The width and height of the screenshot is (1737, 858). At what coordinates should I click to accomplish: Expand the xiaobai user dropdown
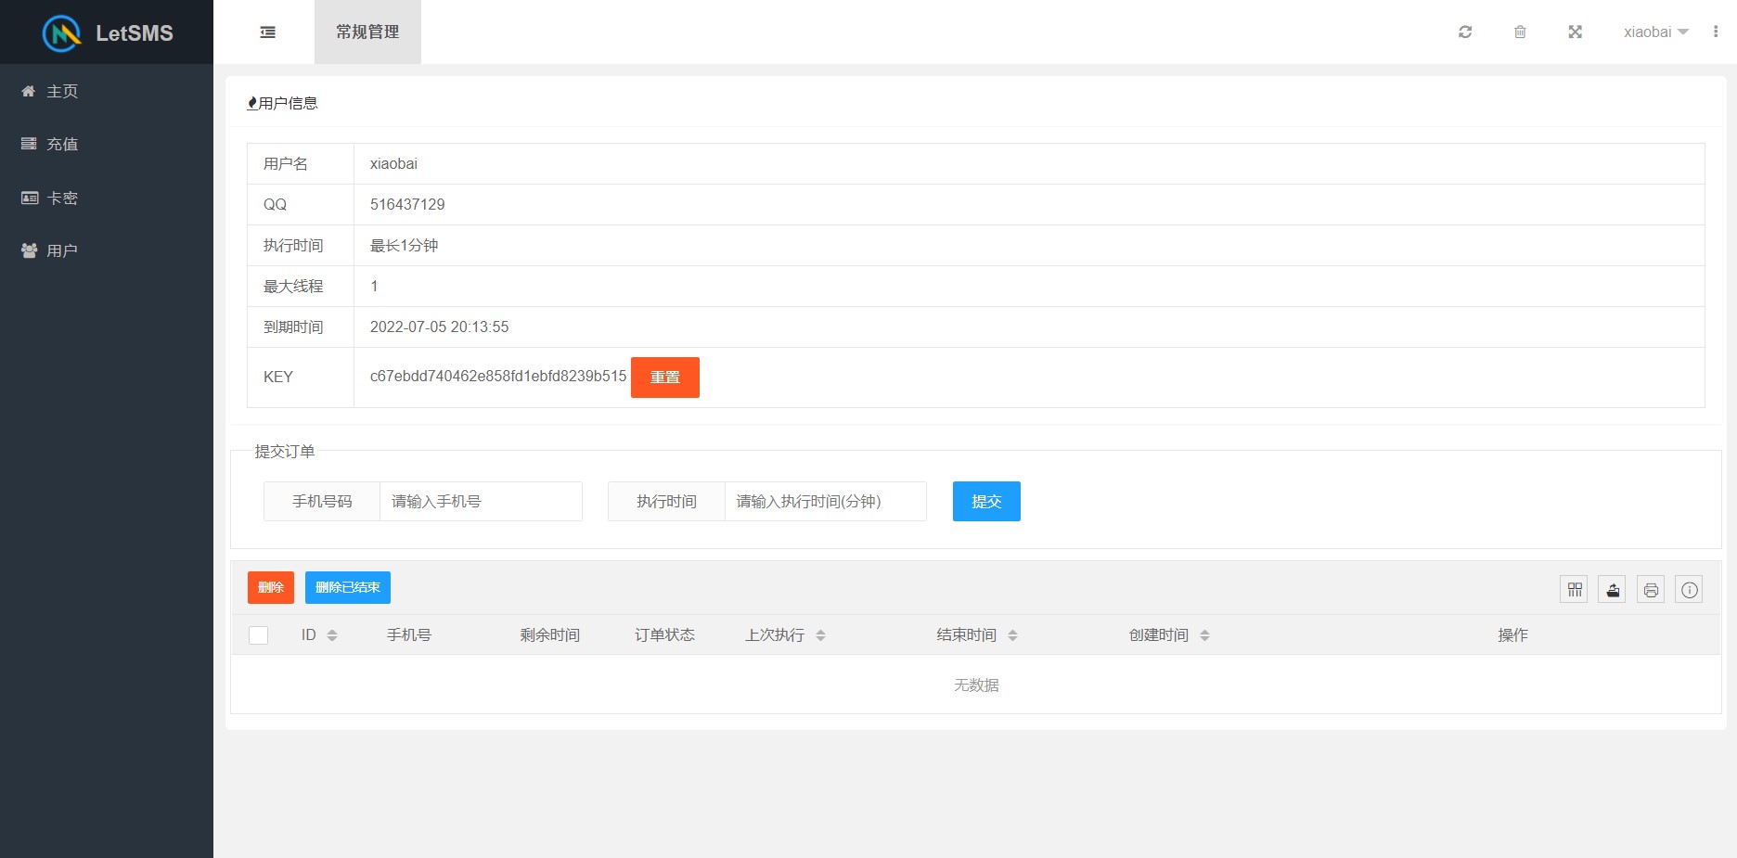tap(1655, 32)
